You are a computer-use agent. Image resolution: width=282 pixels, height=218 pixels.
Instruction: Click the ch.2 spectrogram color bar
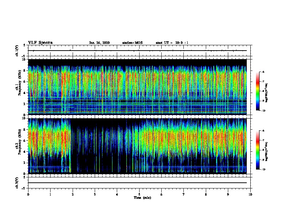click(257, 150)
